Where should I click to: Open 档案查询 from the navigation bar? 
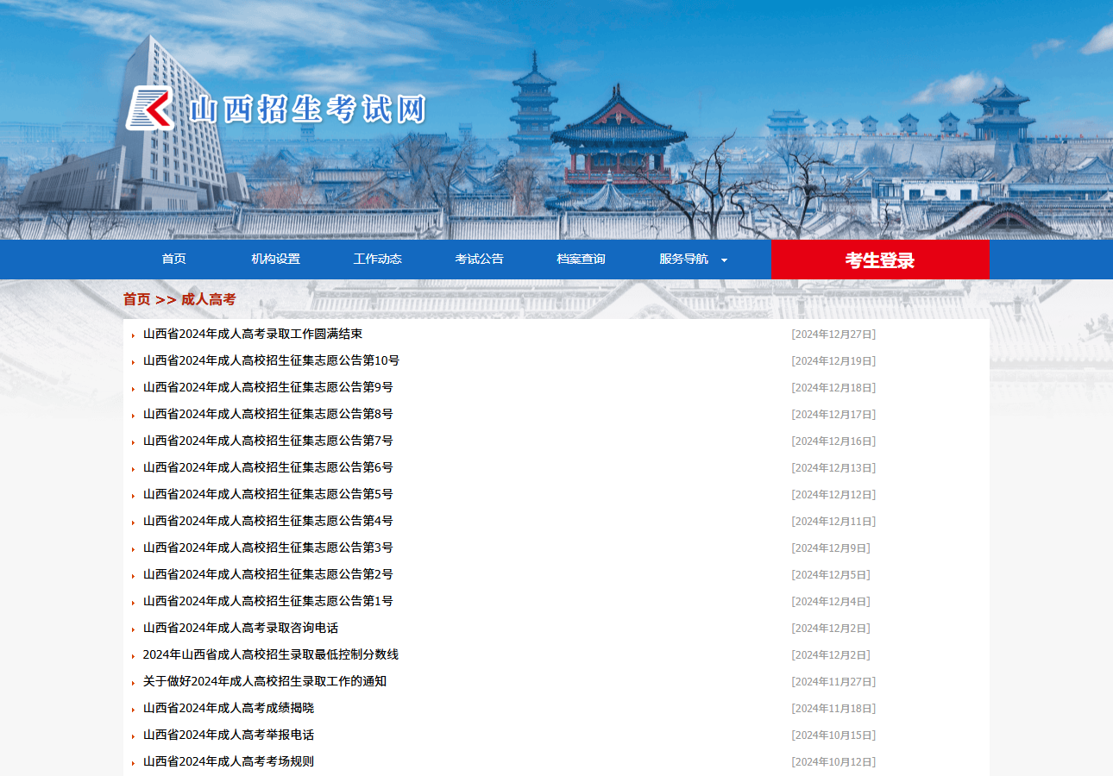(581, 259)
